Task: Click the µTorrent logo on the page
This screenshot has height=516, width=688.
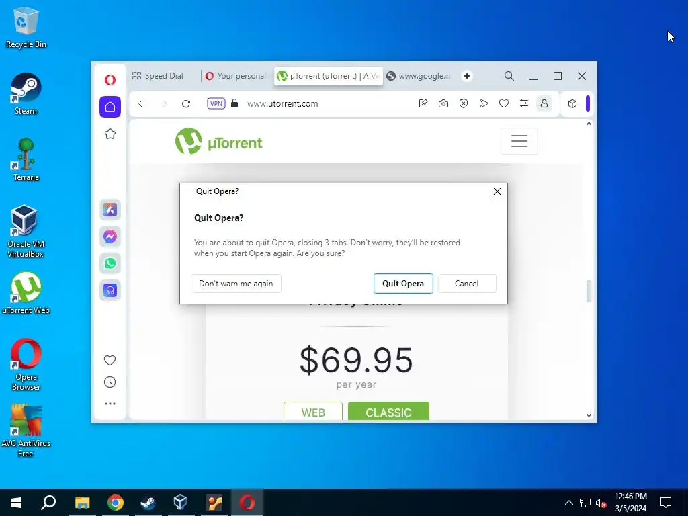Action: [219, 141]
